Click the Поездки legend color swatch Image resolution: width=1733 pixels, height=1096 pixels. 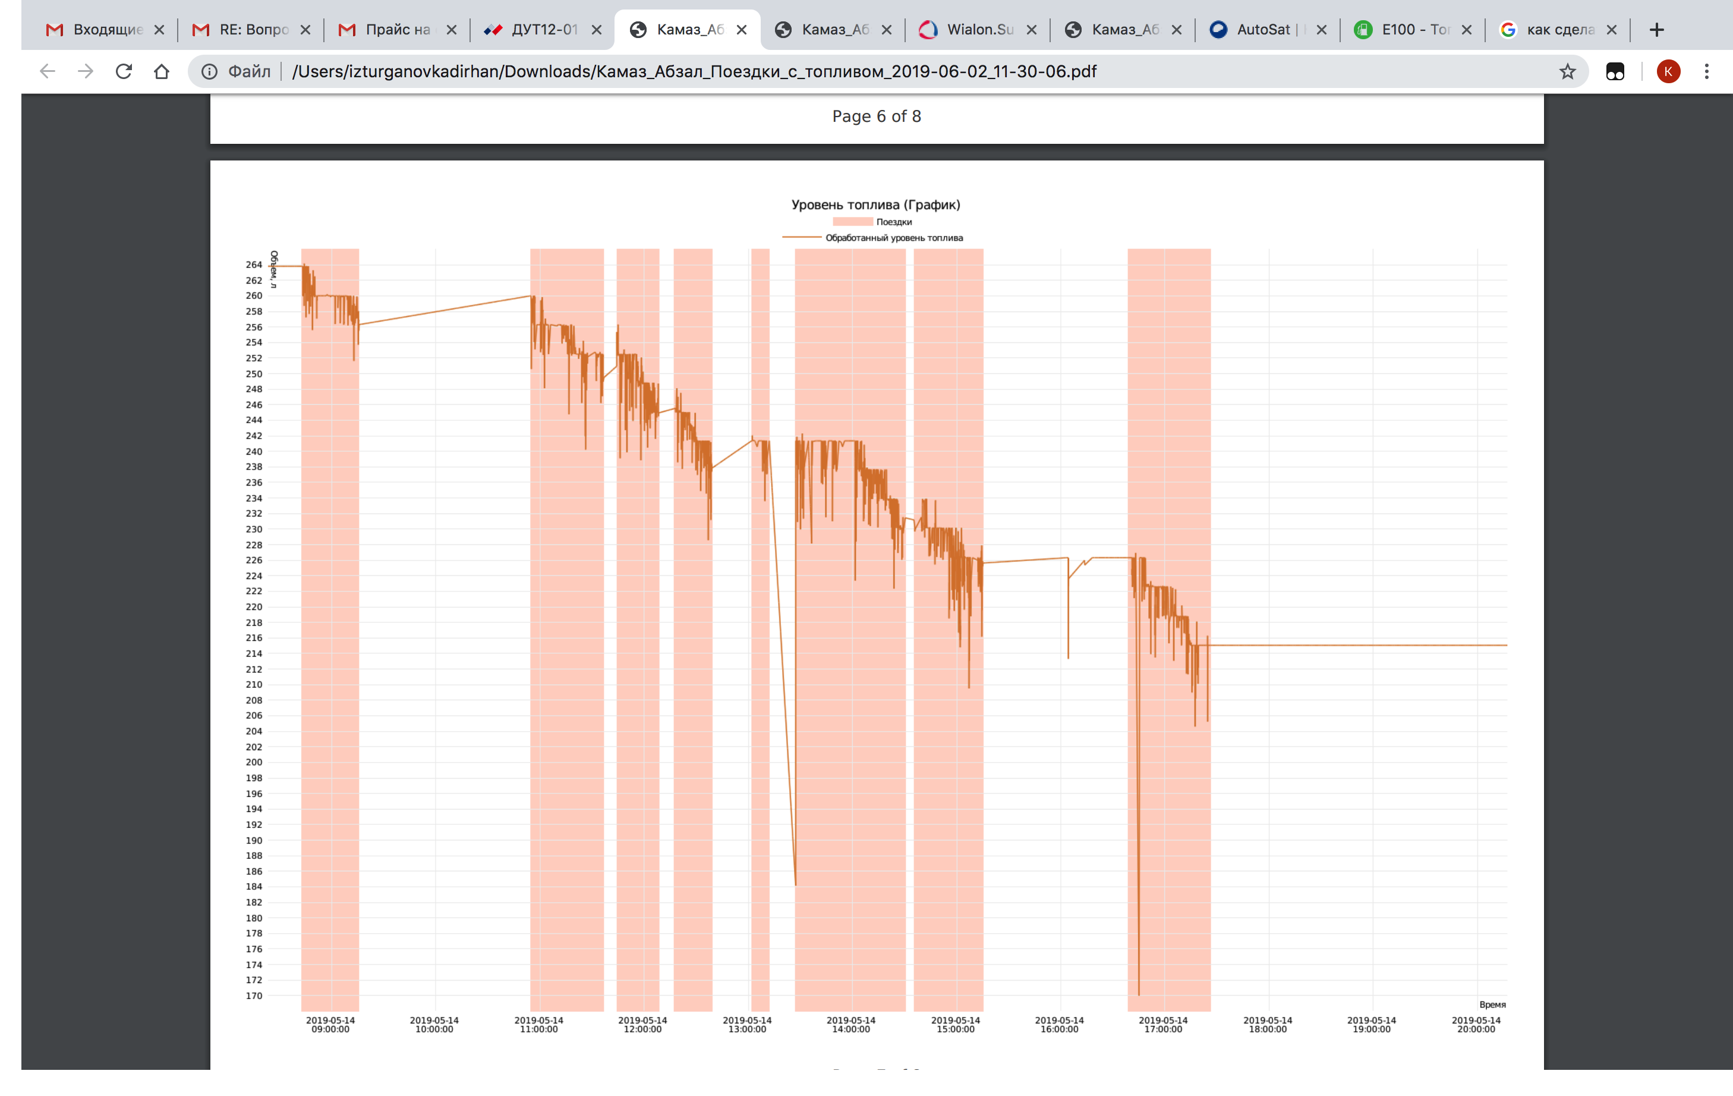852,222
